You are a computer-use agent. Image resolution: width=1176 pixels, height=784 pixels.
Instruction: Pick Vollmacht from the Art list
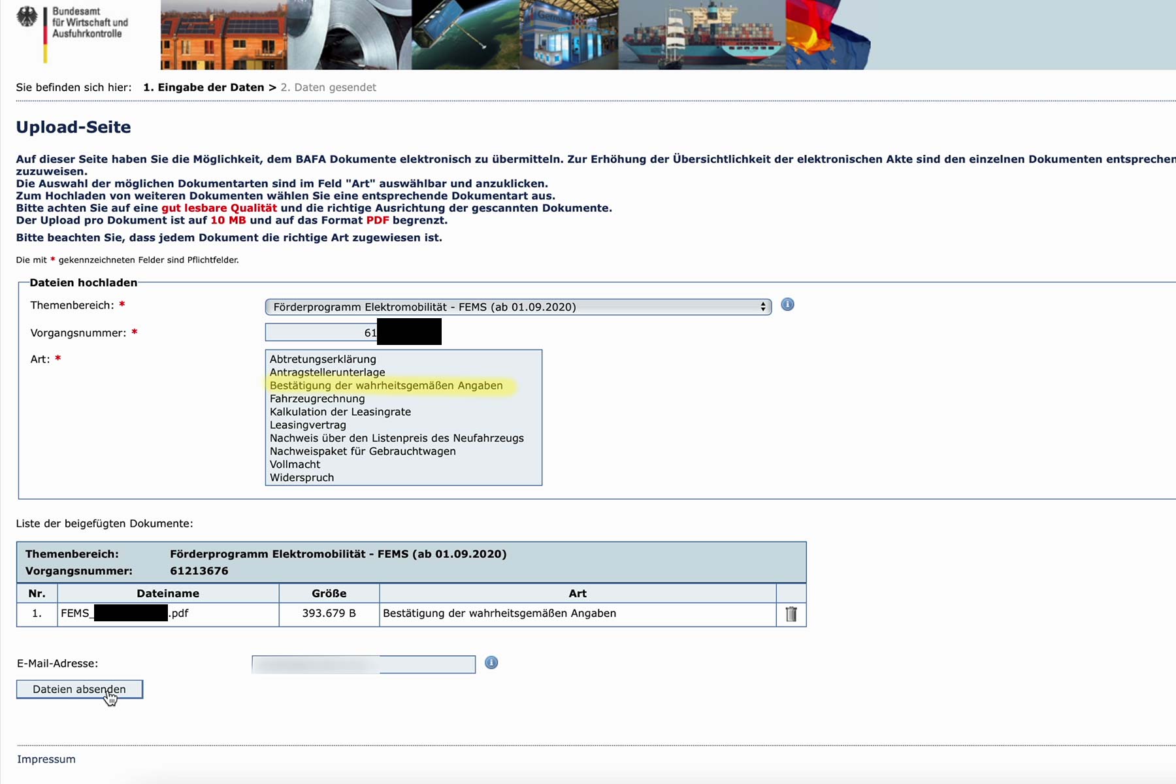click(295, 465)
